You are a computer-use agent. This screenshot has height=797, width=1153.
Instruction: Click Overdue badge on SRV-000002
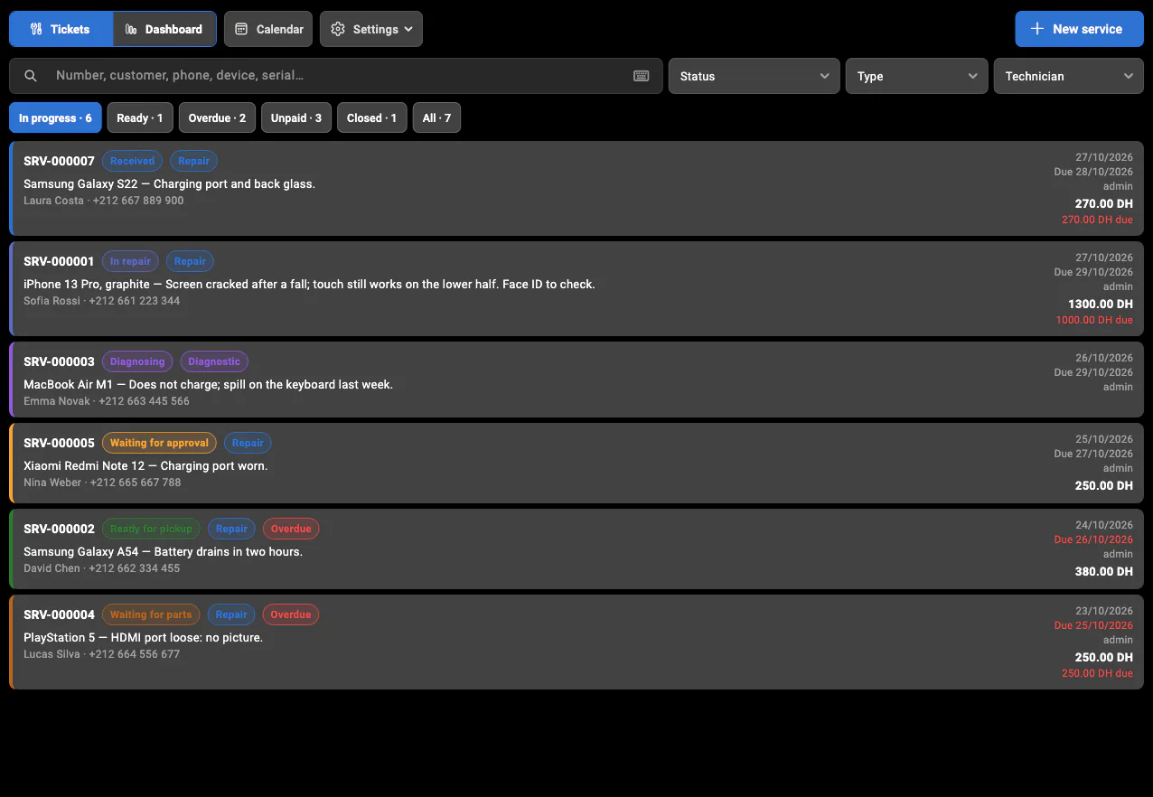(x=291, y=529)
